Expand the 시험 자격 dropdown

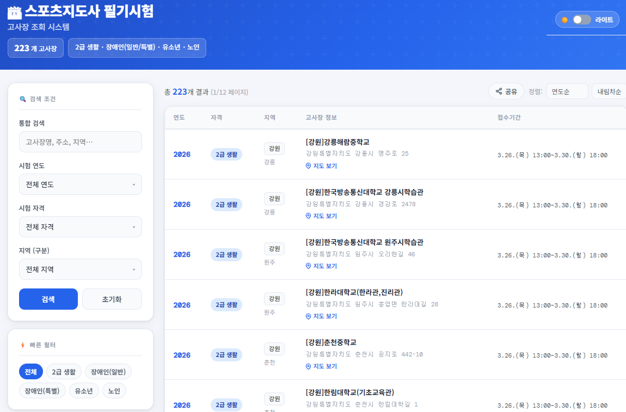[80, 227]
